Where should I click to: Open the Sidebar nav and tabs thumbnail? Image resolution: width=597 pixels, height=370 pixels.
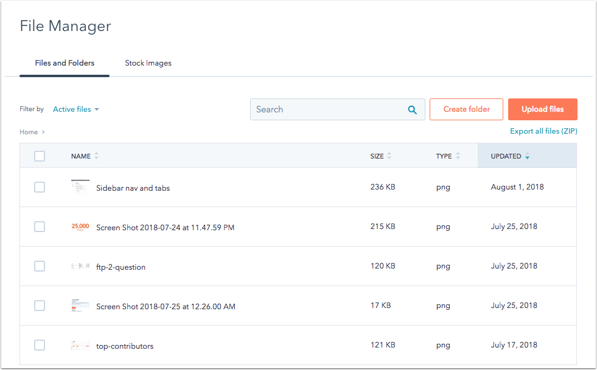80,187
